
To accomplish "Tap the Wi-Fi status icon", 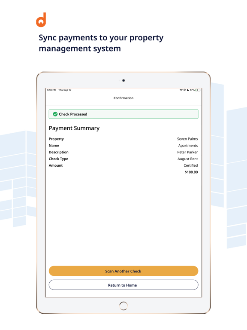I will (x=181, y=90).
